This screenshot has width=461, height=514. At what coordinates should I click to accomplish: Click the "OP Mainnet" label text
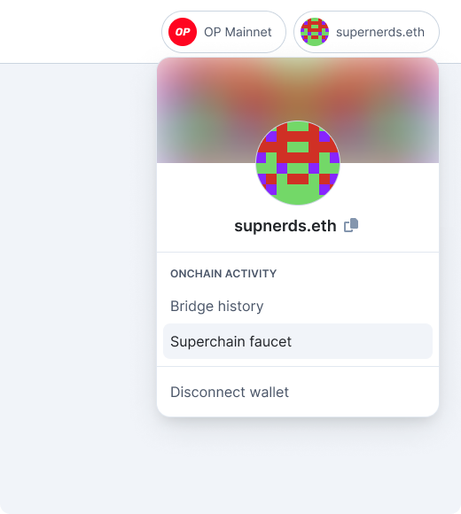tap(238, 32)
